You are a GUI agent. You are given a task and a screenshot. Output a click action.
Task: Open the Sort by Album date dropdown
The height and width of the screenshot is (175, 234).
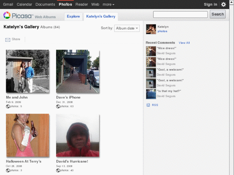(127, 28)
